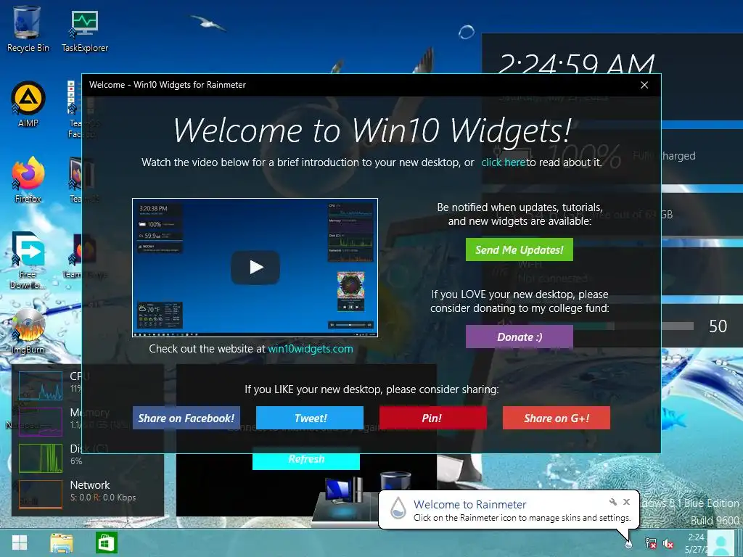
Task: Launch the ImgBurn desktop icon
Action: [28, 331]
